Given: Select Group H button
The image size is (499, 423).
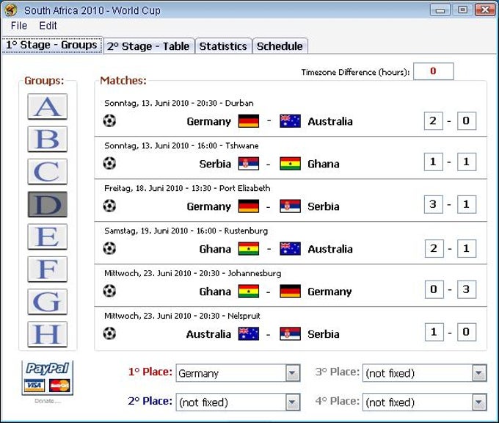Looking at the screenshot, I should coord(48,334).
